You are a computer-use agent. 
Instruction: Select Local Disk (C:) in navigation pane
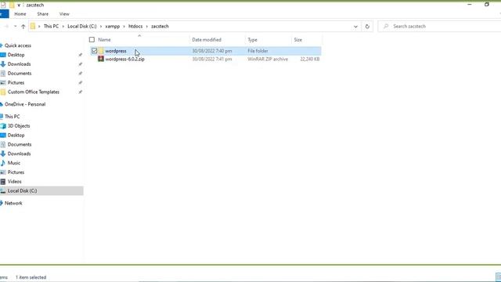(x=22, y=190)
